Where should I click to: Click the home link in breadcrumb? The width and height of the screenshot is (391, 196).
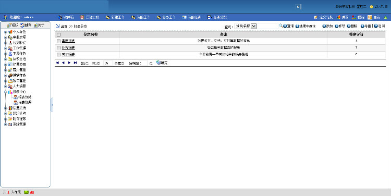[x=64, y=26]
